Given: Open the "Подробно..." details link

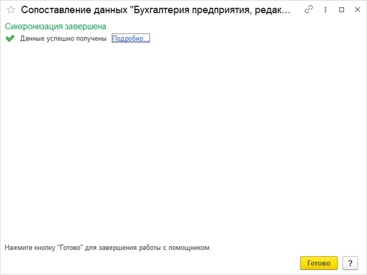Looking at the screenshot, I should point(131,39).
